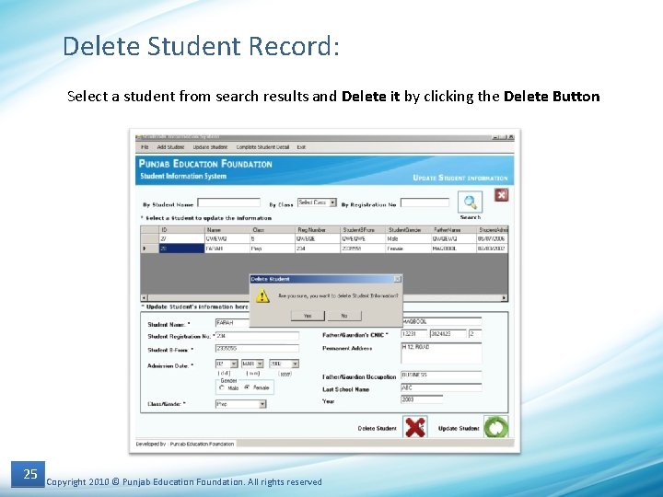Click the middle CNIC field

[x=448, y=334]
